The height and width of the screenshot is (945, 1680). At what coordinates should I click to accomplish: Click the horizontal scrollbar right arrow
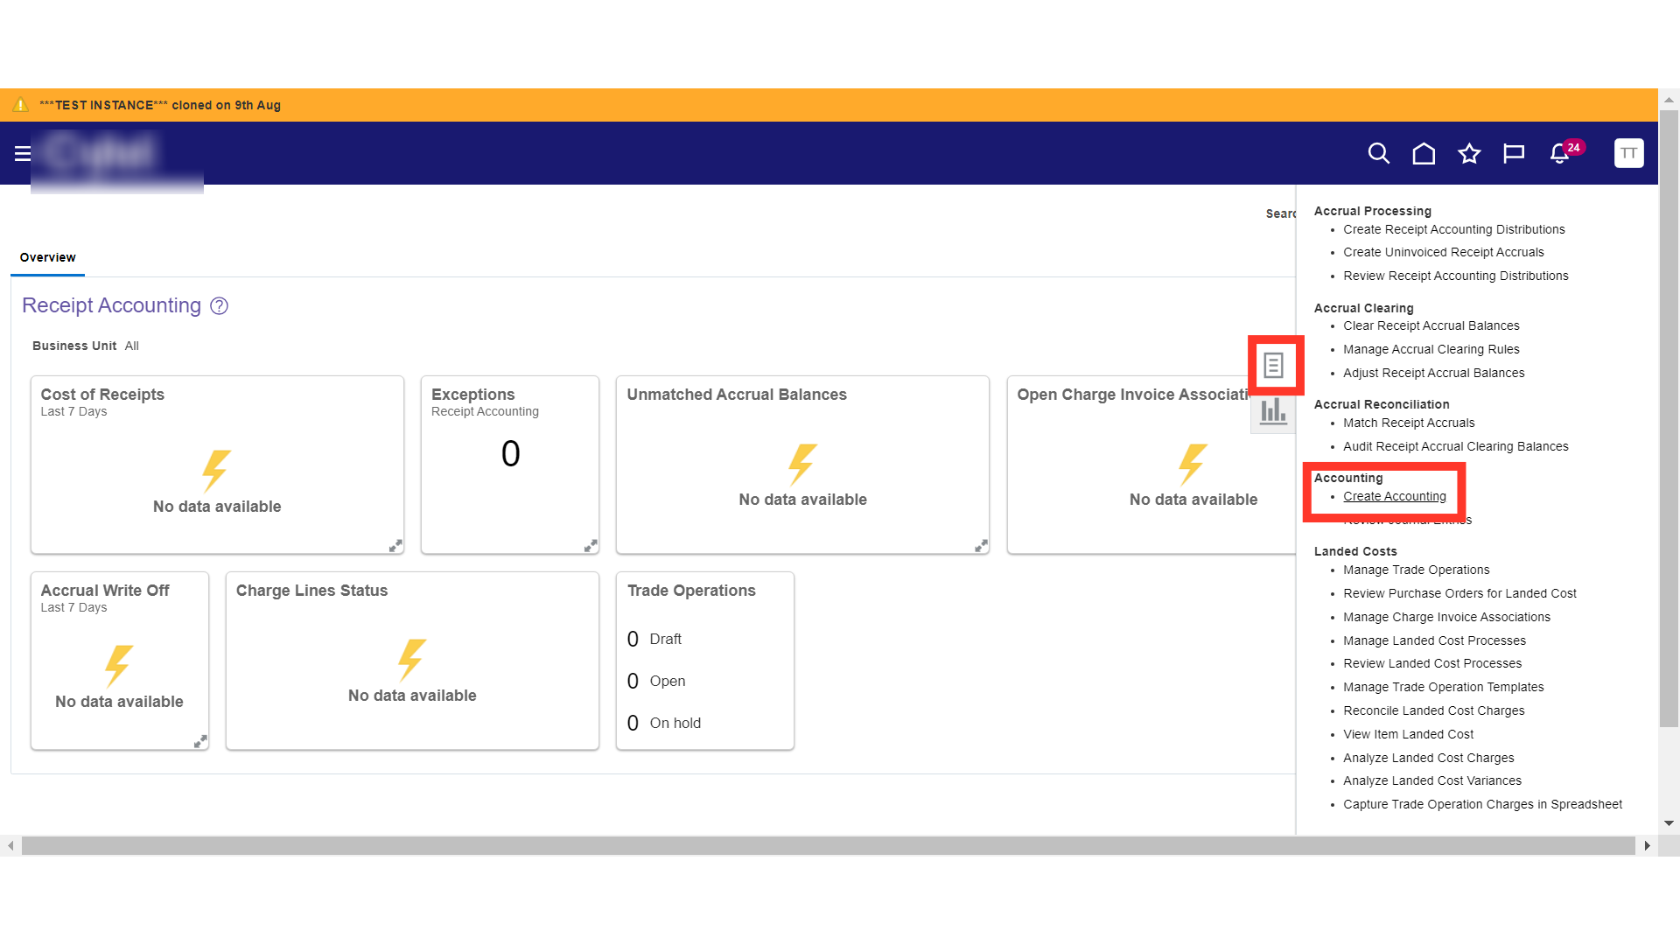tap(1647, 846)
